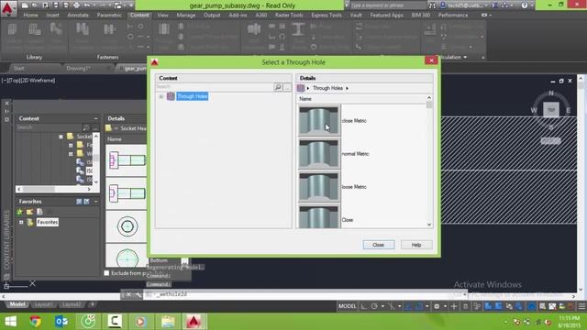Click the Help question mark in title bar
The width and height of the screenshot is (587, 330).
(x=524, y=5)
